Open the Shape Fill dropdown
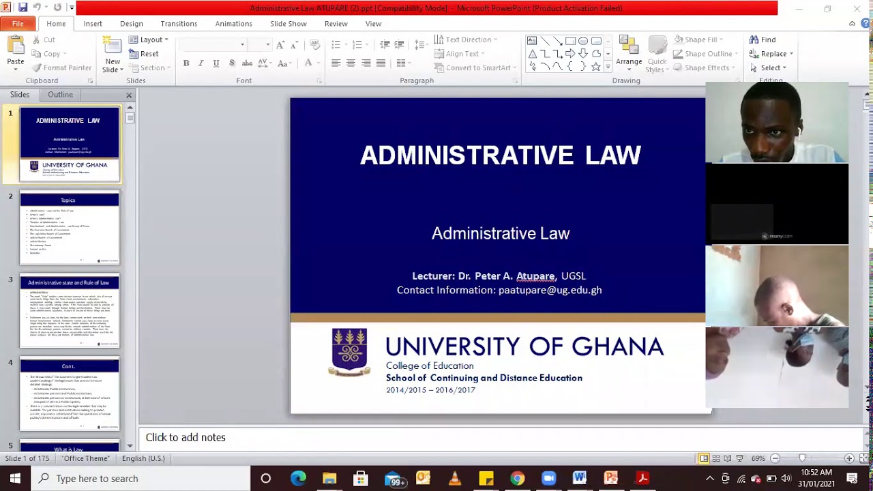Image resolution: width=873 pixels, height=491 pixels. point(698,40)
